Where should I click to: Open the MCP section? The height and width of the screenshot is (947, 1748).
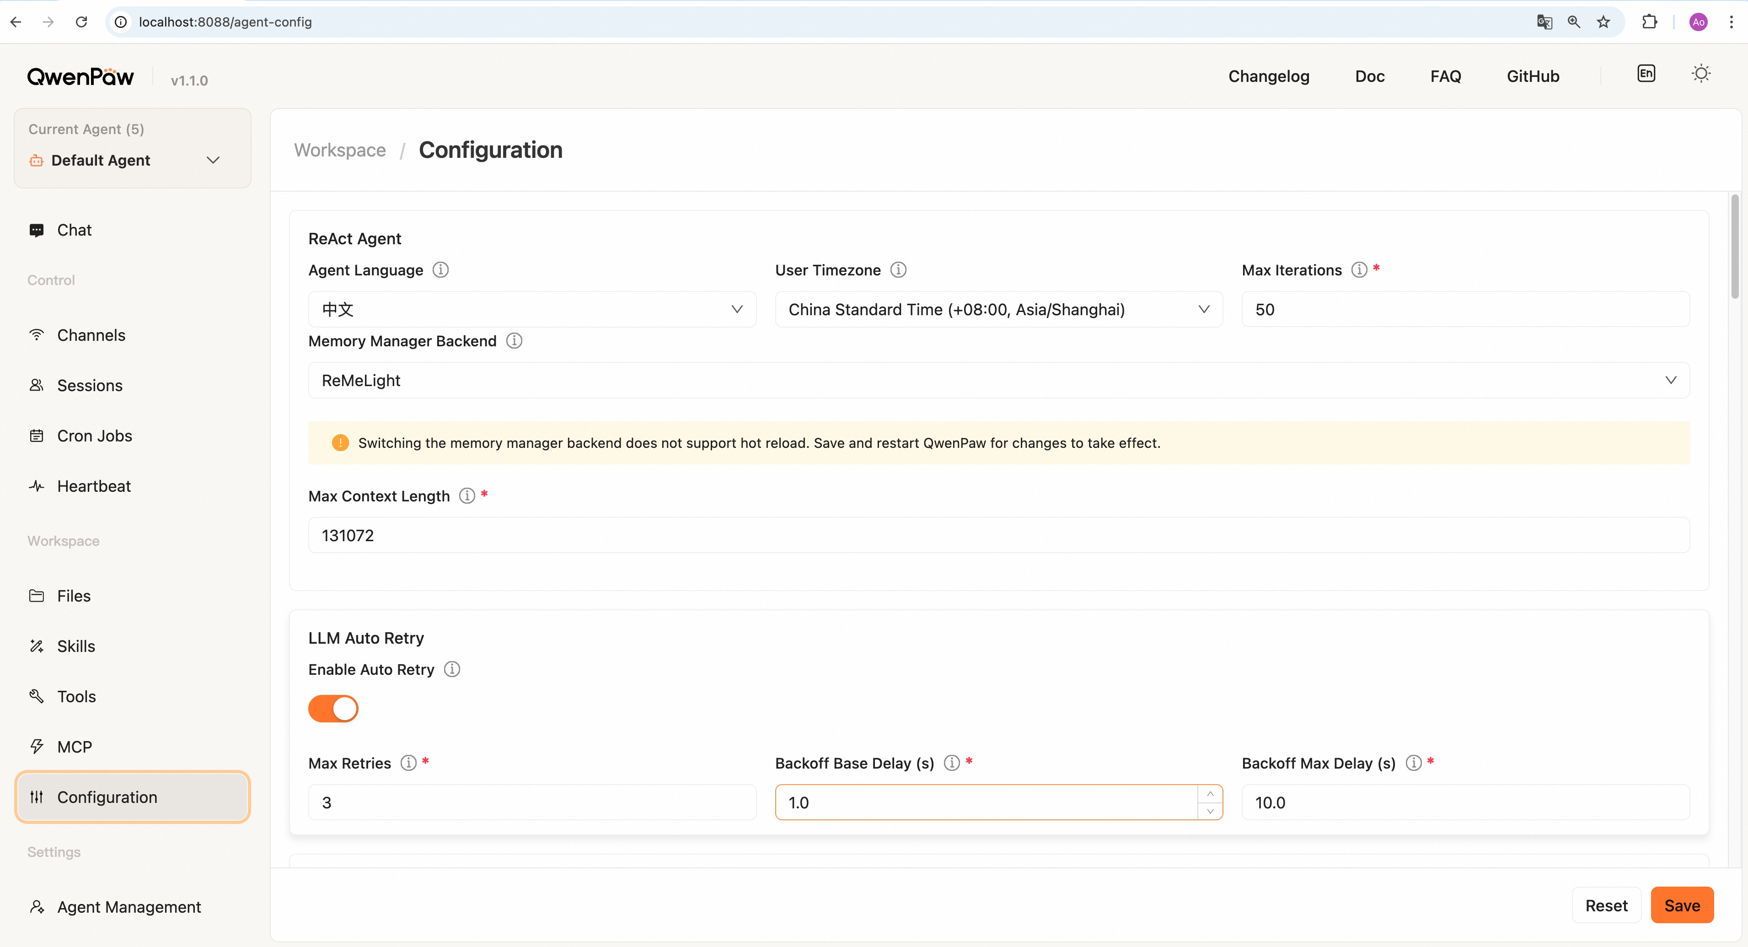tap(74, 746)
